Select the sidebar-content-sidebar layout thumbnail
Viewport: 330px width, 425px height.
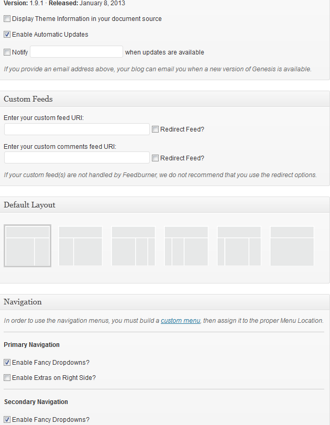tap(239, 246)
